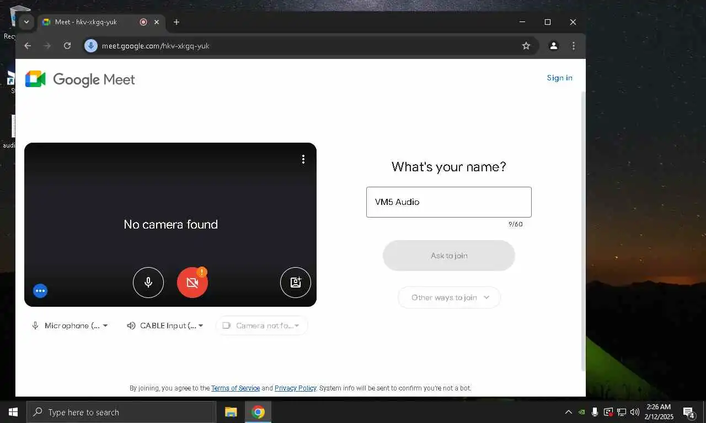
Task: Expand the Microphone device dropdown
Action: pyautogui.click(x=69, y=326)
